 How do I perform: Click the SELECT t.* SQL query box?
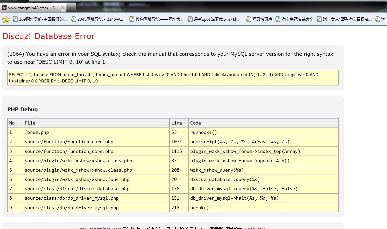[x=173, y=78]
